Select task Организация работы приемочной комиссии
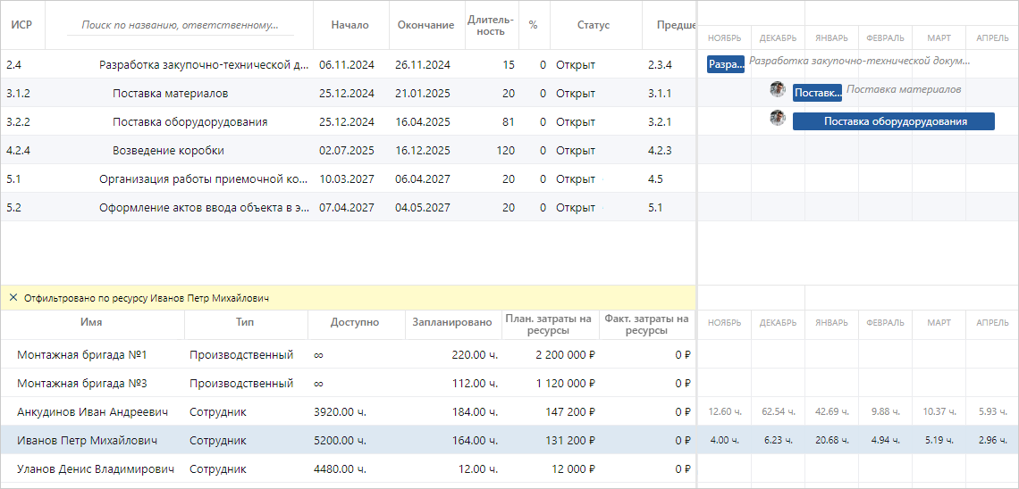Screen dimensions: 1019x489 203,179
